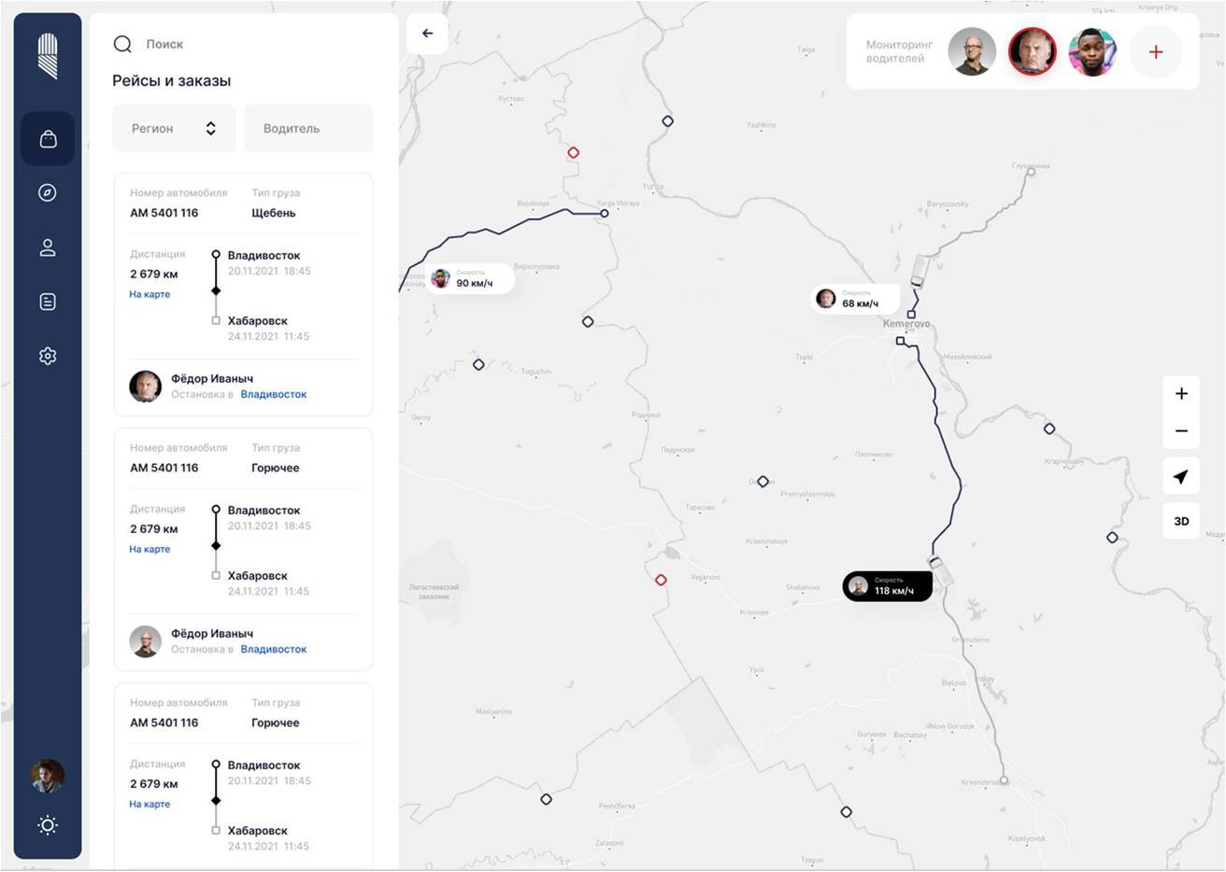This screenshot has height=872, width=1226.
Task: Toggle the sun theme switch
Action: coord(48,824)
